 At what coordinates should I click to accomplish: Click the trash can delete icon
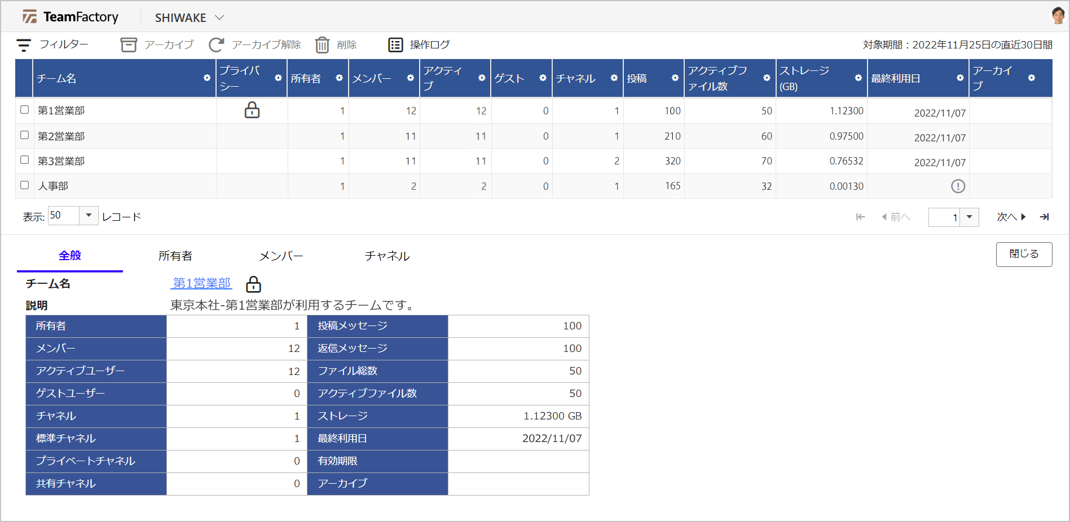(322, 45)
